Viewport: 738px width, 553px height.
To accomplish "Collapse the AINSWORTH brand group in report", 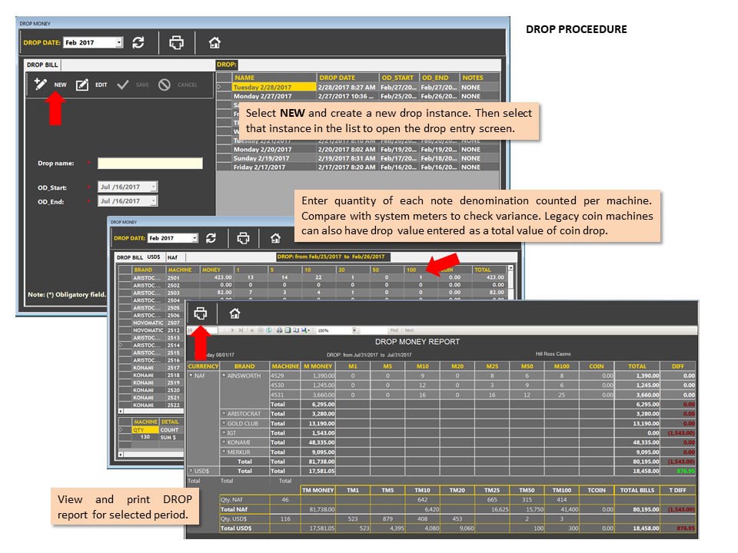I will coord(224,376).
